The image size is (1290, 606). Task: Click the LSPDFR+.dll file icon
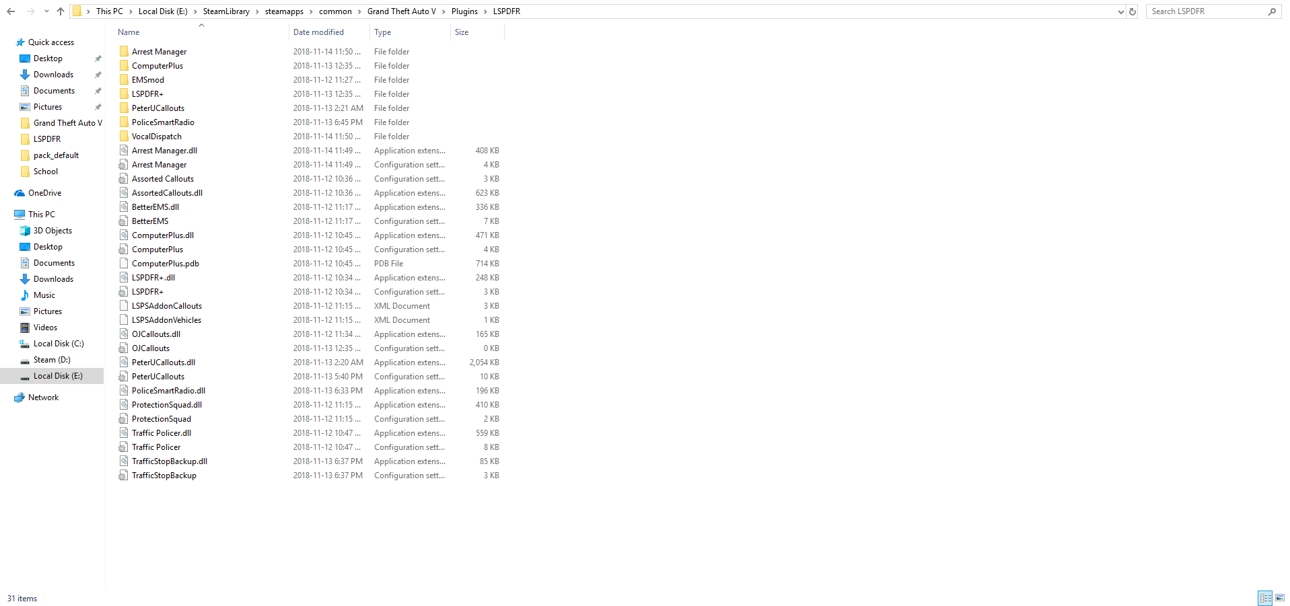pyautogui.click(x=124, y=278)
